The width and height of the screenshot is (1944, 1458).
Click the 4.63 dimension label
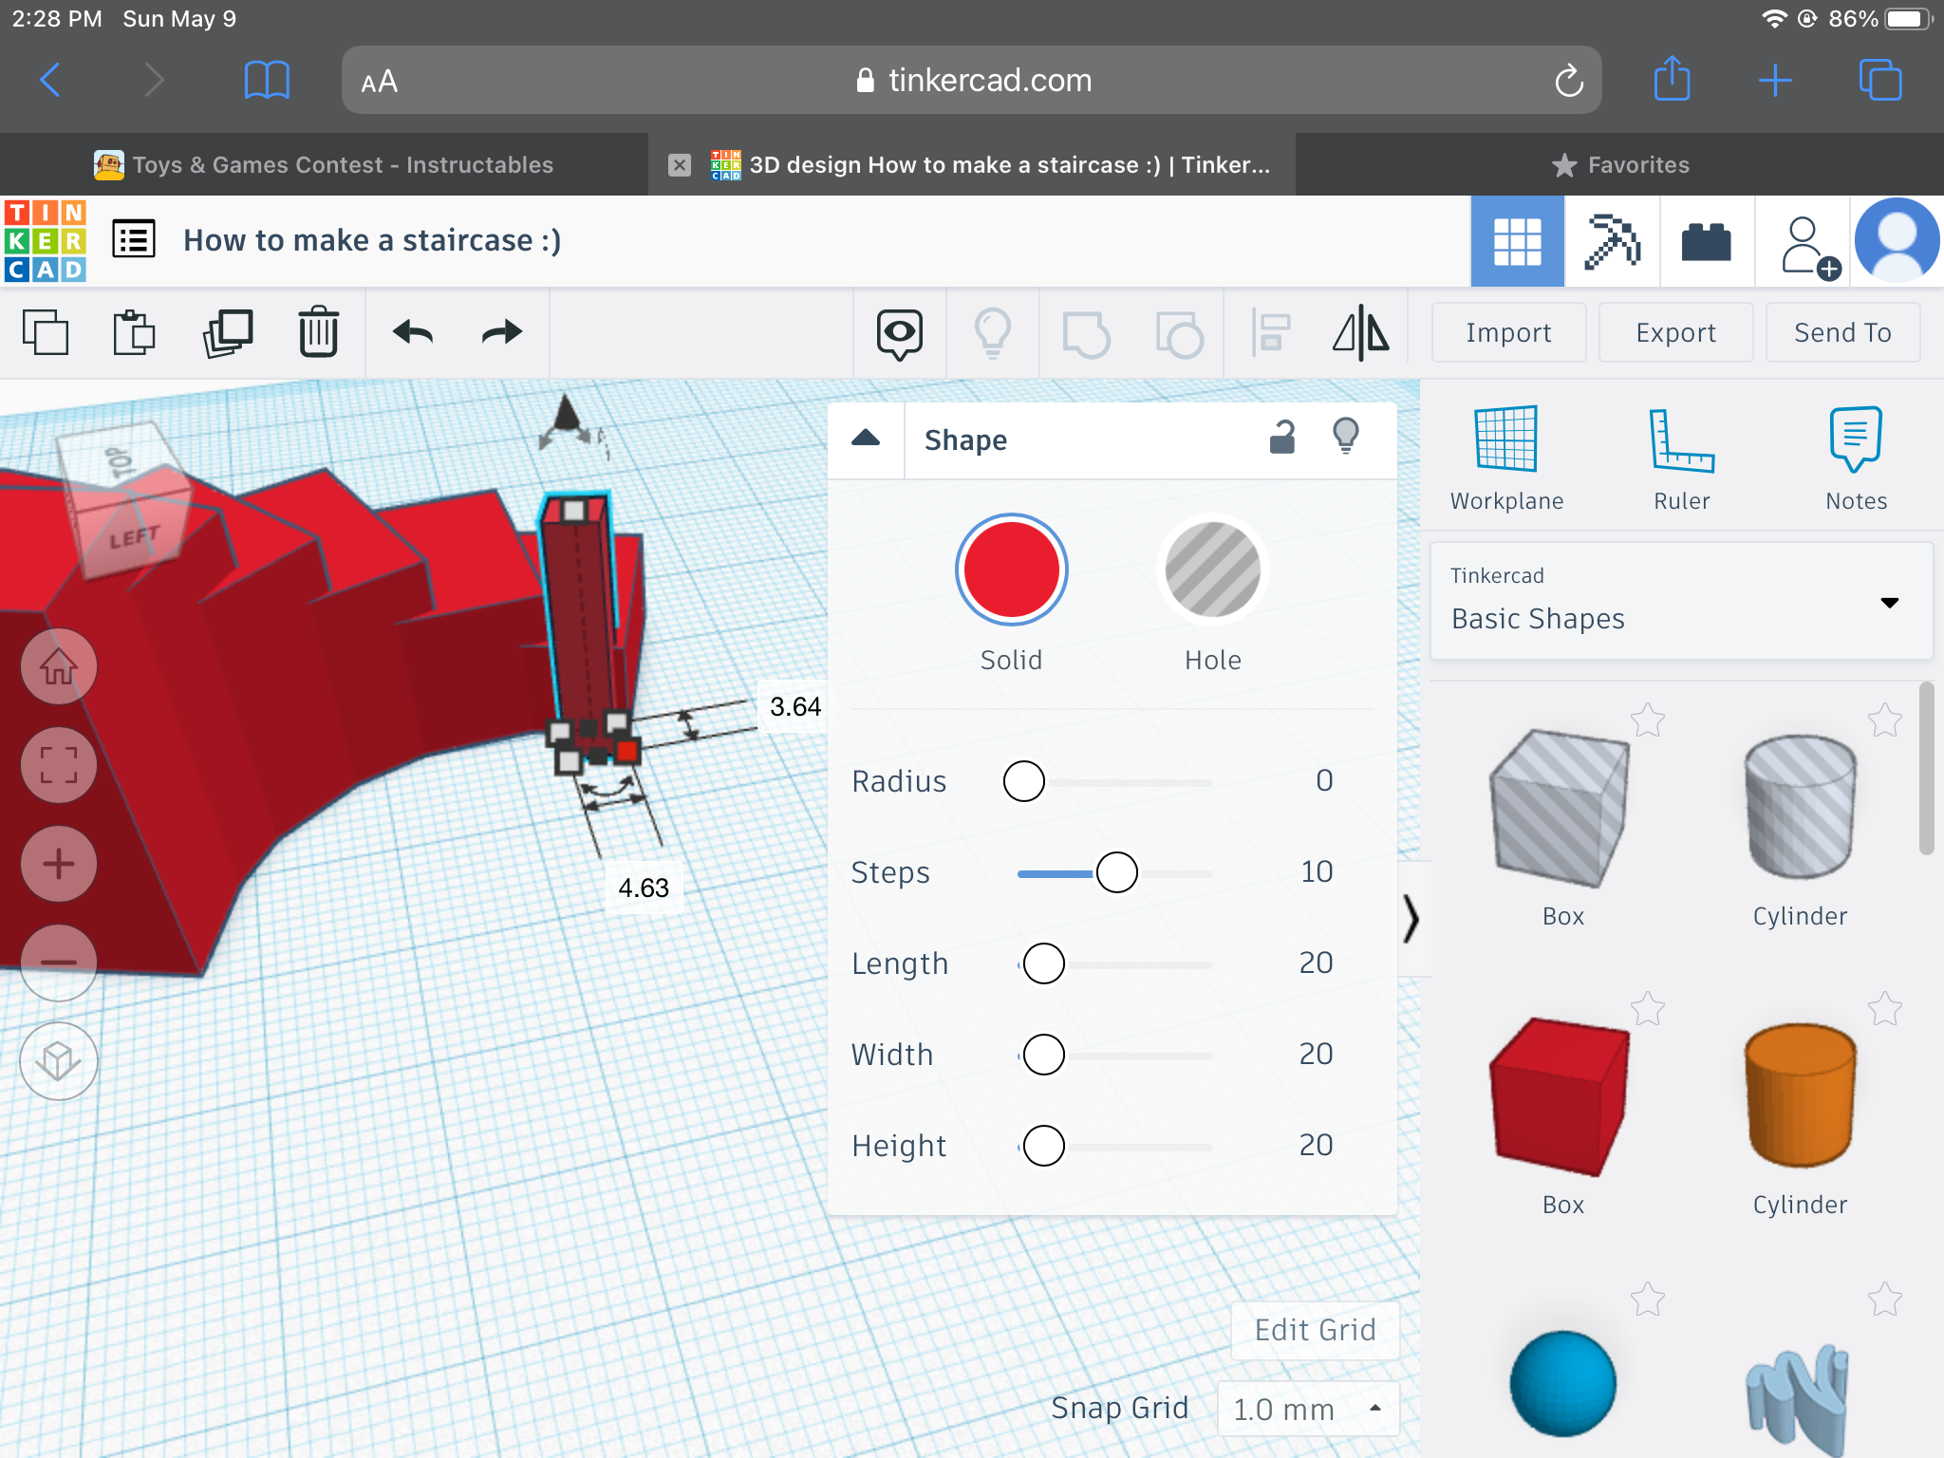point(644,888)
